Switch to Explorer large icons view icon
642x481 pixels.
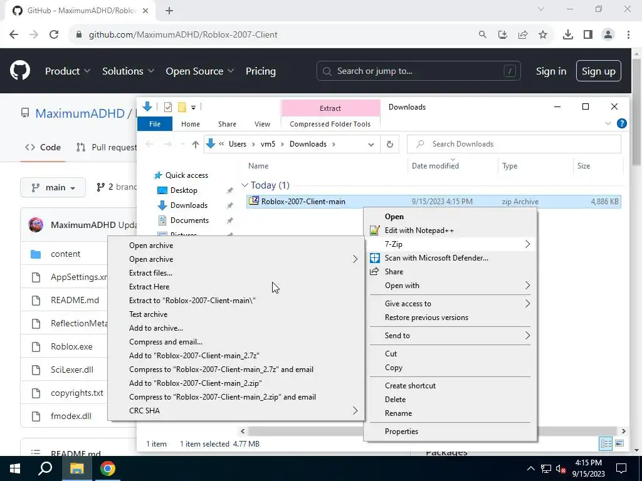(x=619, y=443)
